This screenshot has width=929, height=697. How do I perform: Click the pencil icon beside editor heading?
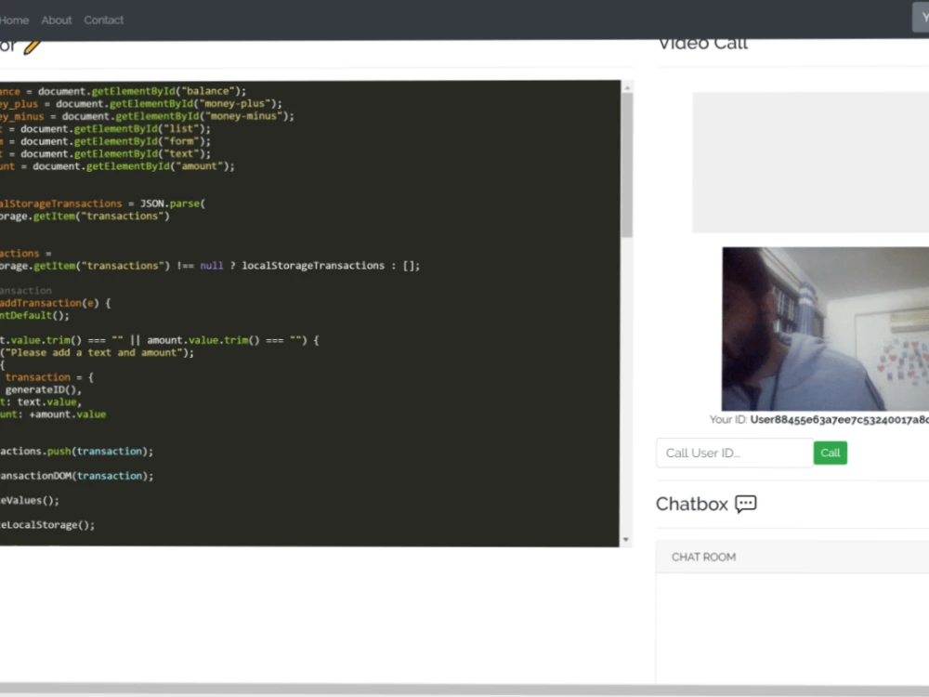click(32, 46)
